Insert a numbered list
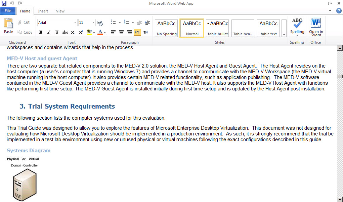 (126, 22)
